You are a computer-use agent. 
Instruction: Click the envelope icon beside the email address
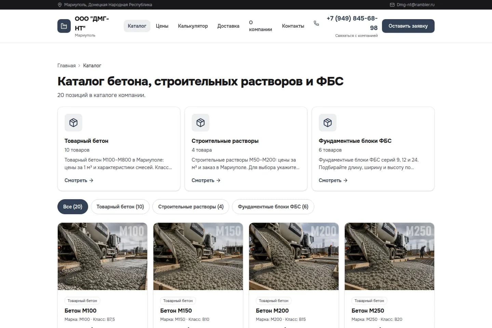[392, 5]
